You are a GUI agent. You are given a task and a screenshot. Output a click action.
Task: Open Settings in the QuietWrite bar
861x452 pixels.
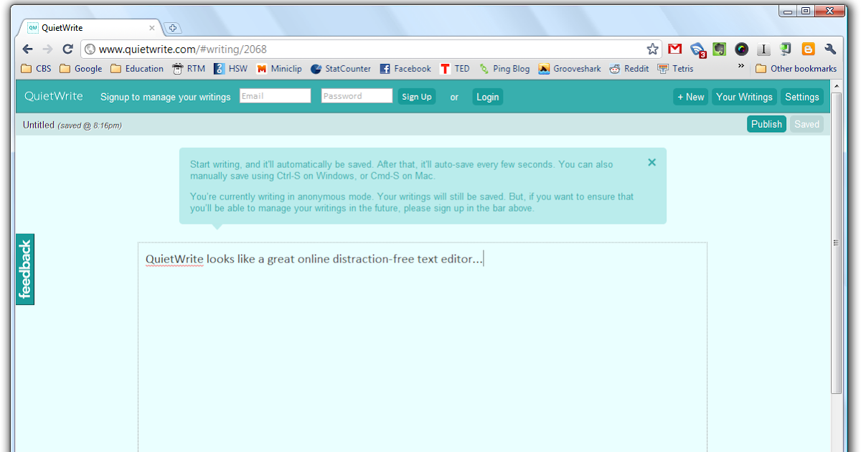801,97
